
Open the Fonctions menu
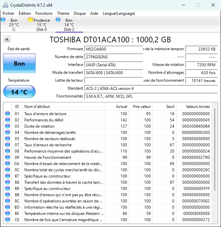point(44,13)
